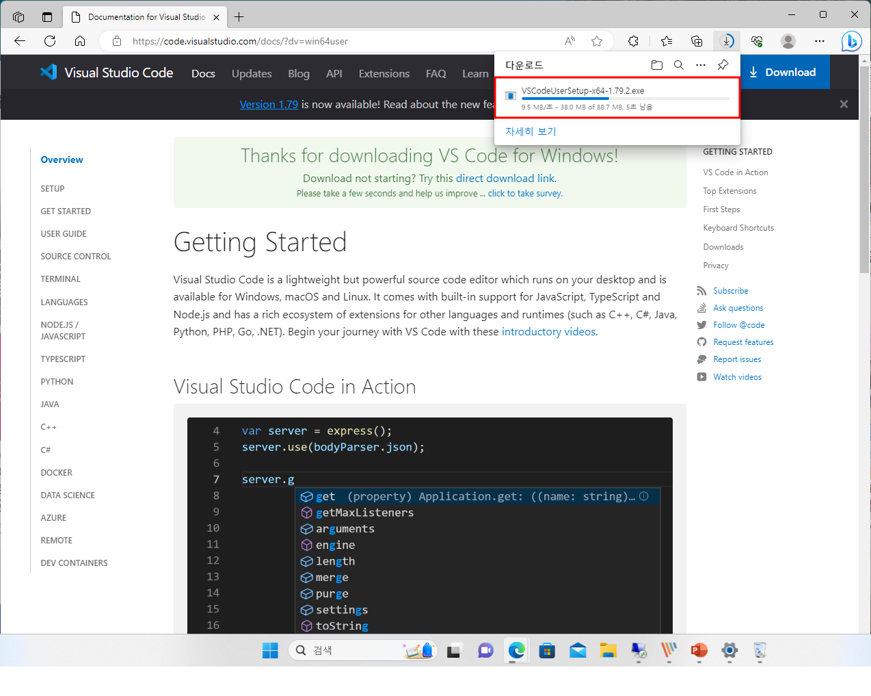Open the tab actions menu icon
The image size is (871, 696).
47,16
